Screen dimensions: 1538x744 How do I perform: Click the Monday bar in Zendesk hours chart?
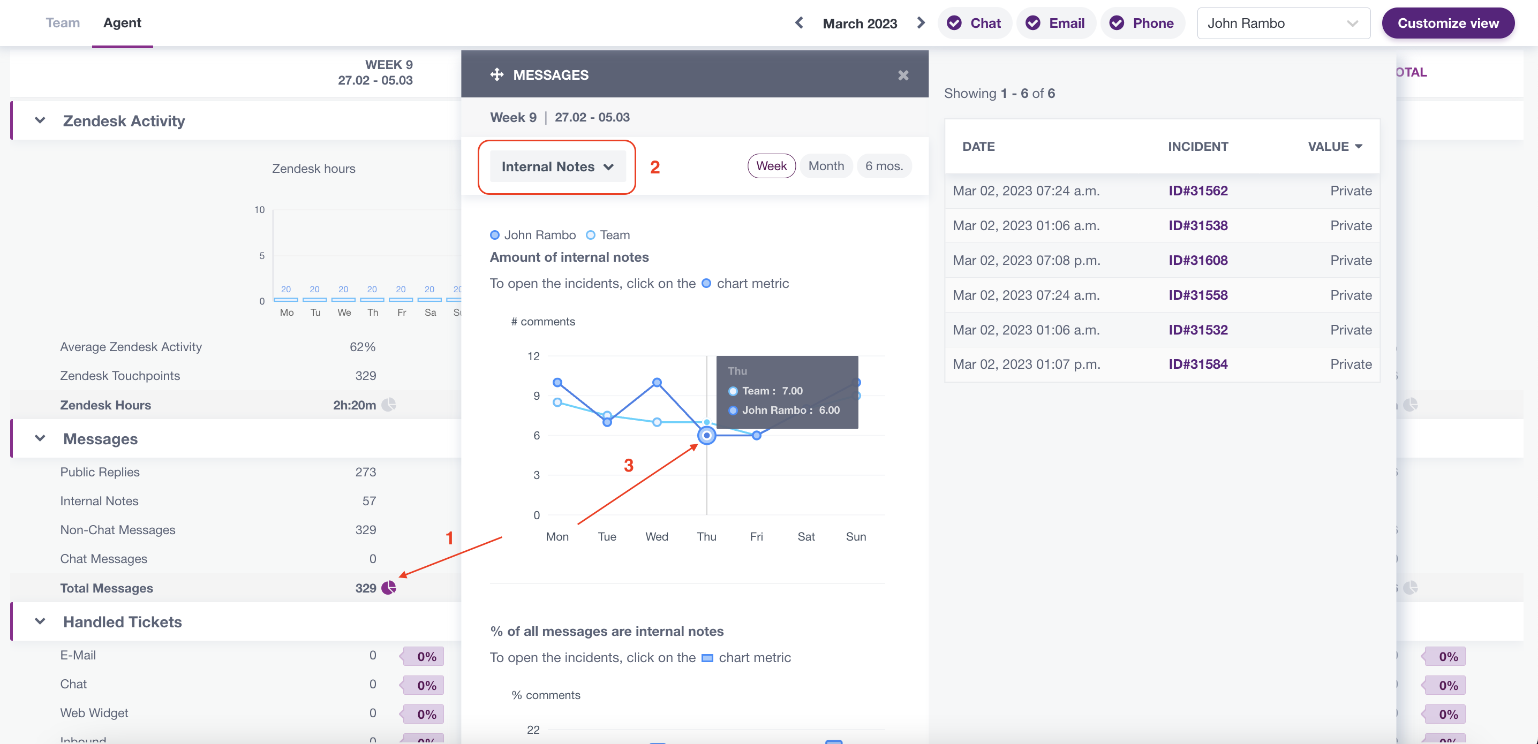coord(286,299)
